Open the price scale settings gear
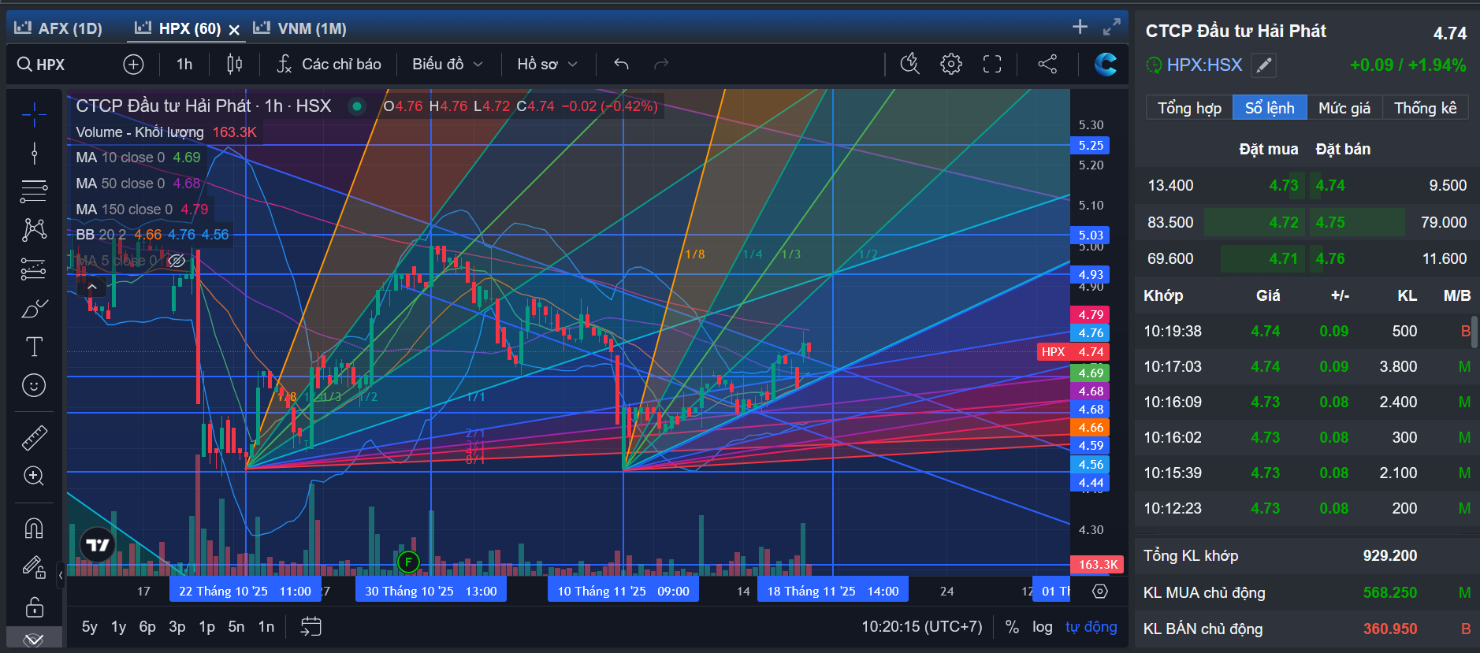Image resolution: width=1480 pixels, height=653 pixels. 1100,591
